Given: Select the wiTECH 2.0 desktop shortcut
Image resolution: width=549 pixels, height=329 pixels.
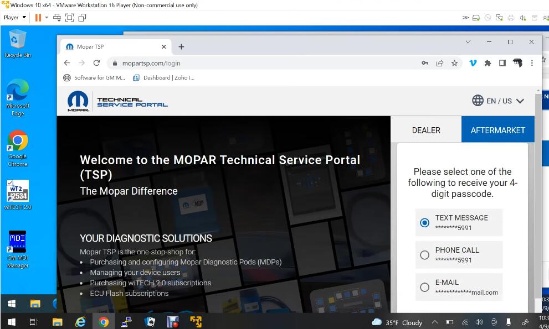Looking at the screenshot, I should tap(18, 195).
